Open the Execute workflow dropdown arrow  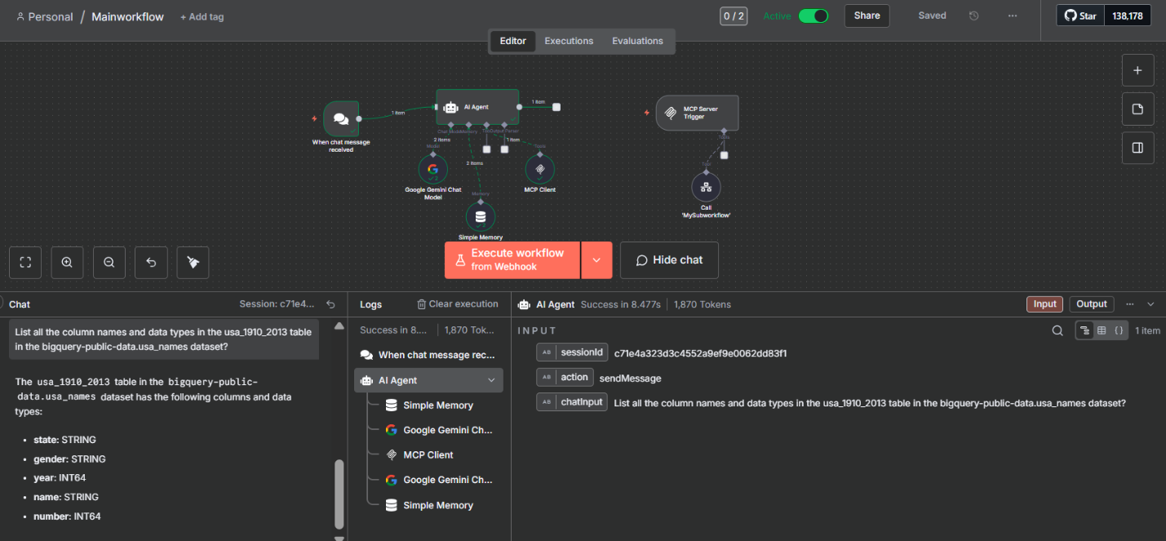596,260
